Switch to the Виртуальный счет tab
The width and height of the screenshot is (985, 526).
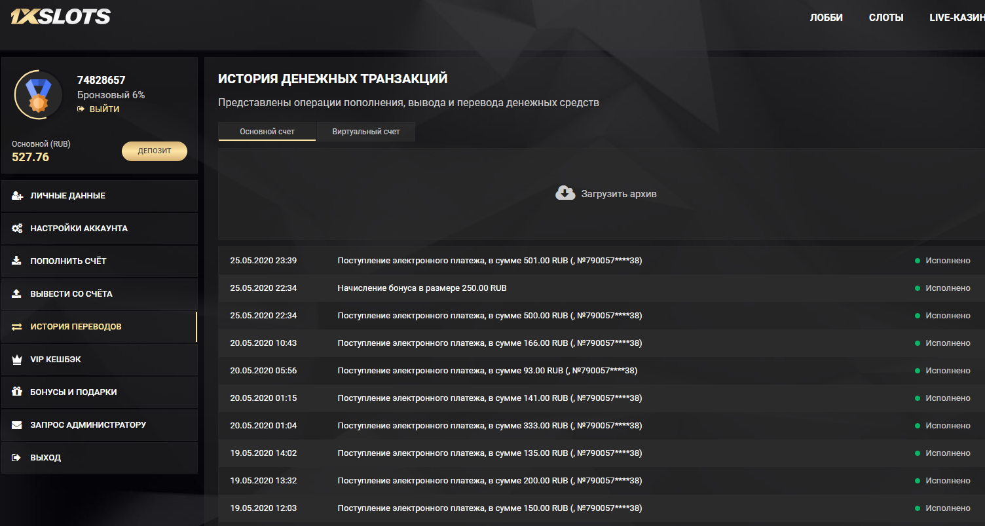pyautogui.click(x=366, y=132)
